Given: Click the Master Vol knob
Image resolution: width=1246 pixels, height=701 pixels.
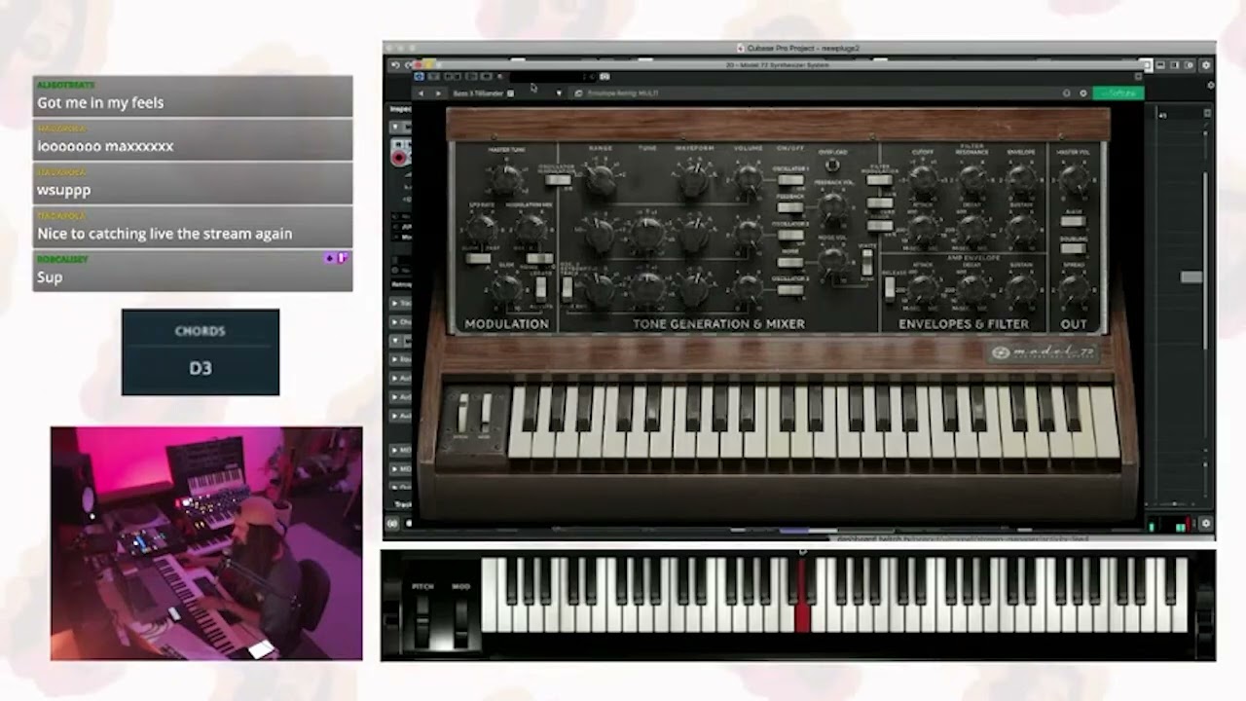Looking at the screenshot, I should click(x=1074, y=179).
